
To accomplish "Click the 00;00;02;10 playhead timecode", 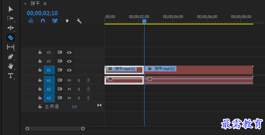I will pos(42,13).
